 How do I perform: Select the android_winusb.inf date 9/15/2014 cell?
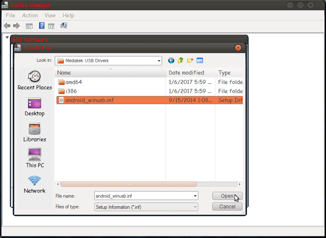[190, 100]
